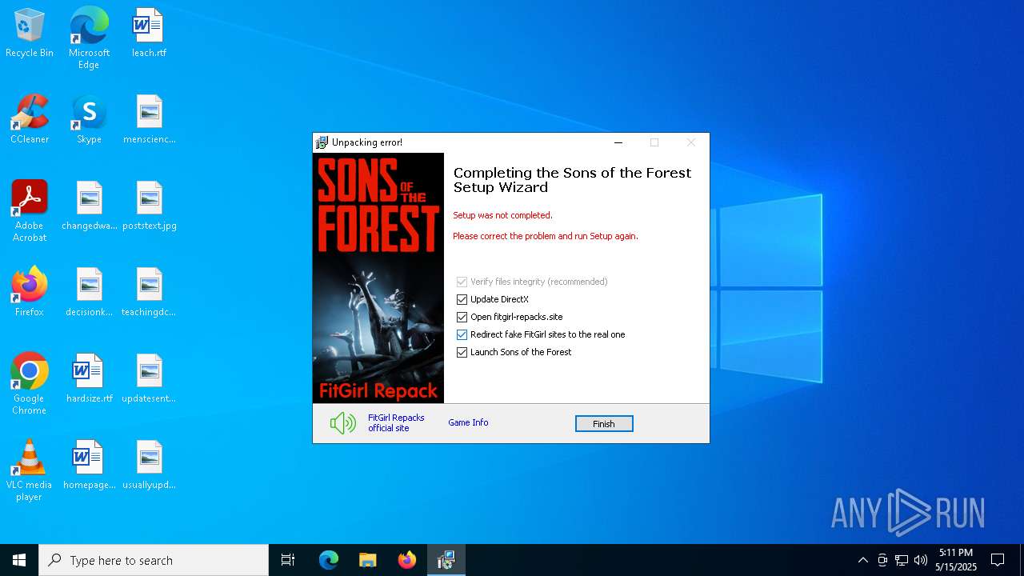Uncheck Launch Sons of the Forest
Image resolution: width=1024 pixels, height=576 pixels.
[462, 352]
